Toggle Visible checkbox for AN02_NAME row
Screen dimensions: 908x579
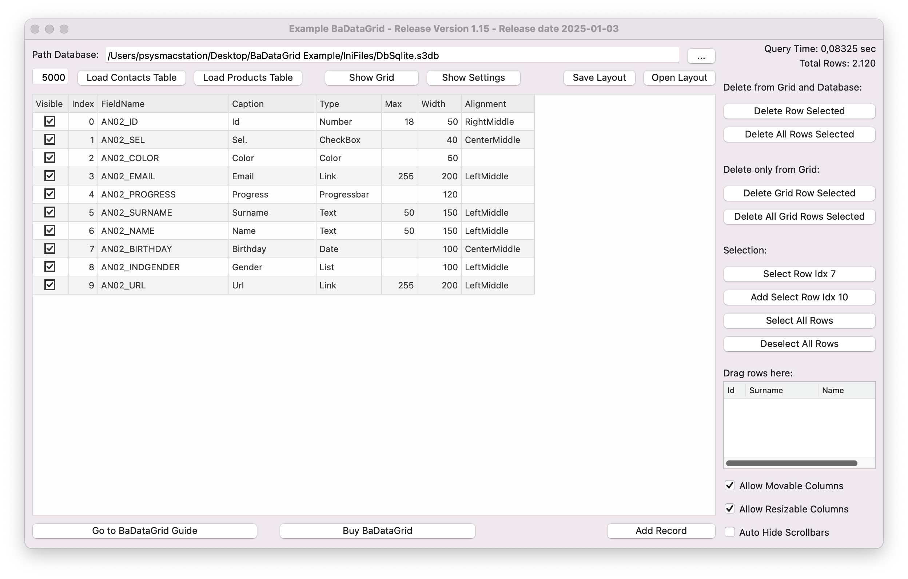[50, 230]
